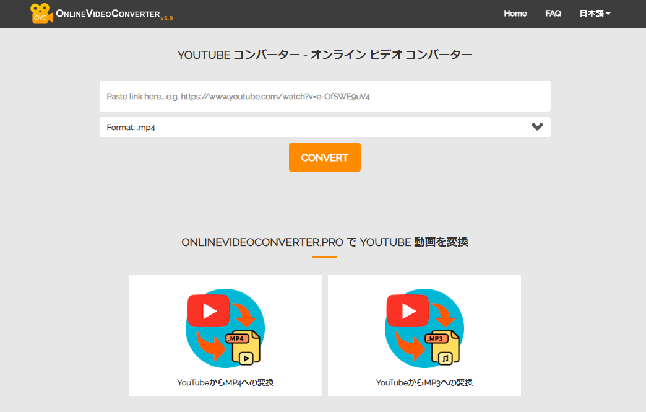The width and height of the screenshot is (646, 412).
Task: Go to the Home menu item
Action: tap(515, 14)
